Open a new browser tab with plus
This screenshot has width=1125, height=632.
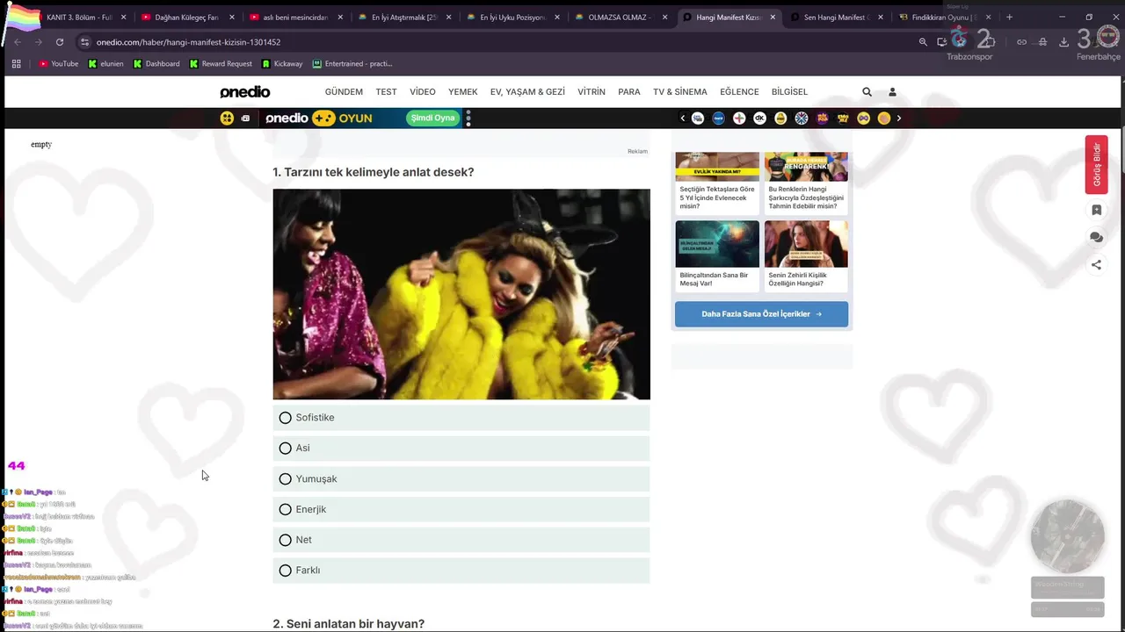point(1009,18)
